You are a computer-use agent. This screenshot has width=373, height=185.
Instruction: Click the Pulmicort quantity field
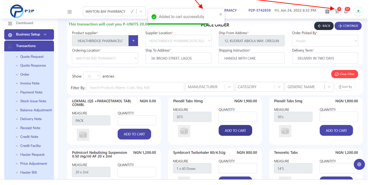point(137,172)
